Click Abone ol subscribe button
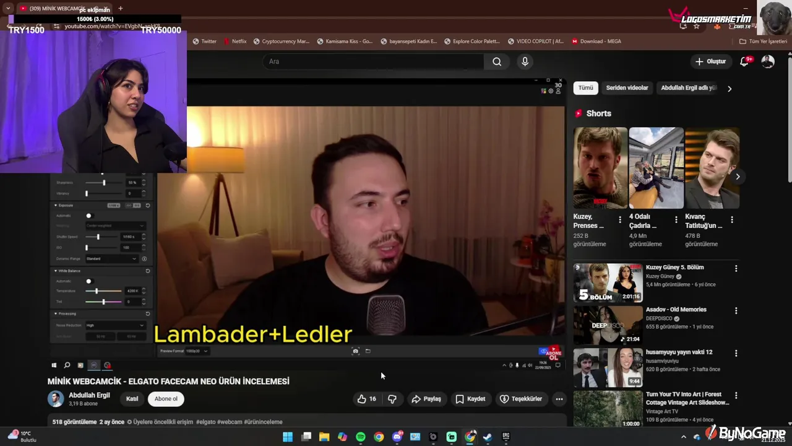 coord(166,399)
